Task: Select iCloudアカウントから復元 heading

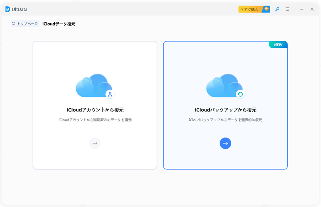Action: coord(95,110)
